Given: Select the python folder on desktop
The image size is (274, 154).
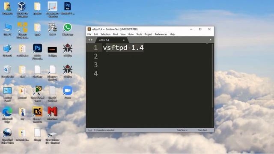Looking at the screenshot, I should [x=37, y=9].
